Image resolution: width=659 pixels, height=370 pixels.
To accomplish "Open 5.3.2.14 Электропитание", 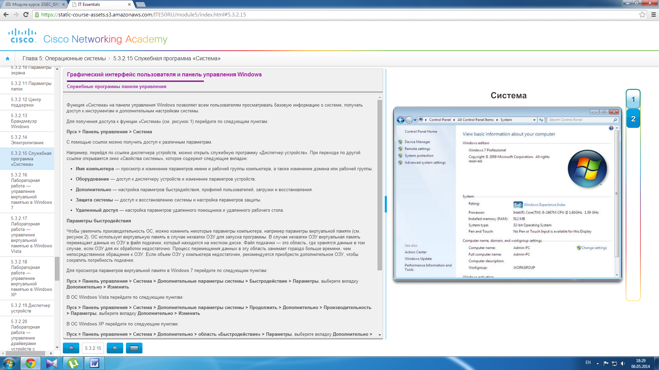I will [27, 140].
